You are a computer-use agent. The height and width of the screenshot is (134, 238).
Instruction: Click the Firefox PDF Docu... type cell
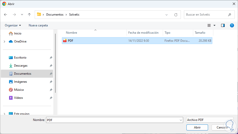(177, 41)
